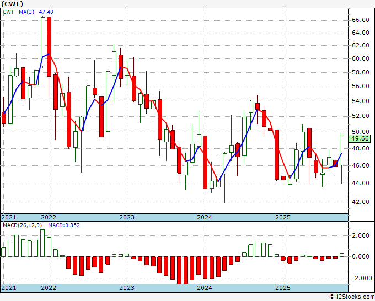
Task: Click the 62.00 price axis label
Action: click(361, 45)
